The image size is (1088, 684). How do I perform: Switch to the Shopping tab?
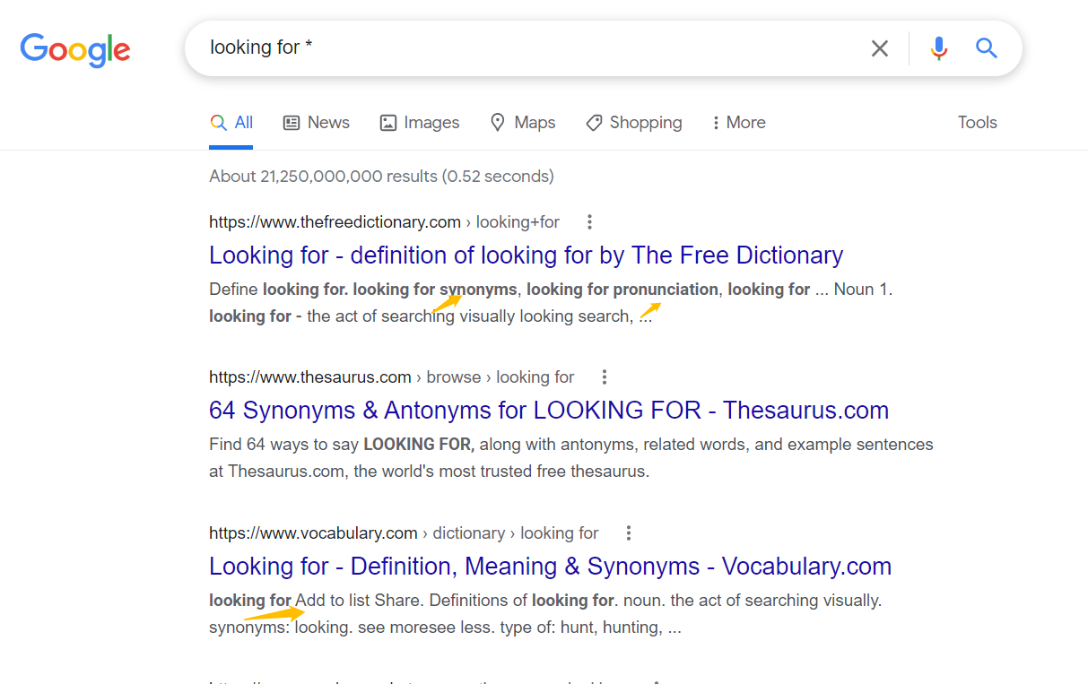(633, 123)
